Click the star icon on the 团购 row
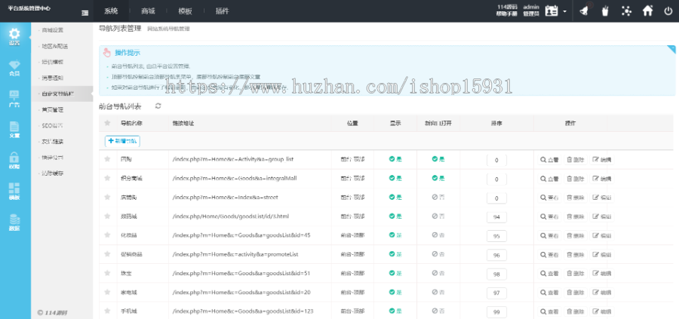Viewport: 679px width, 319px height. click(107, 159)
